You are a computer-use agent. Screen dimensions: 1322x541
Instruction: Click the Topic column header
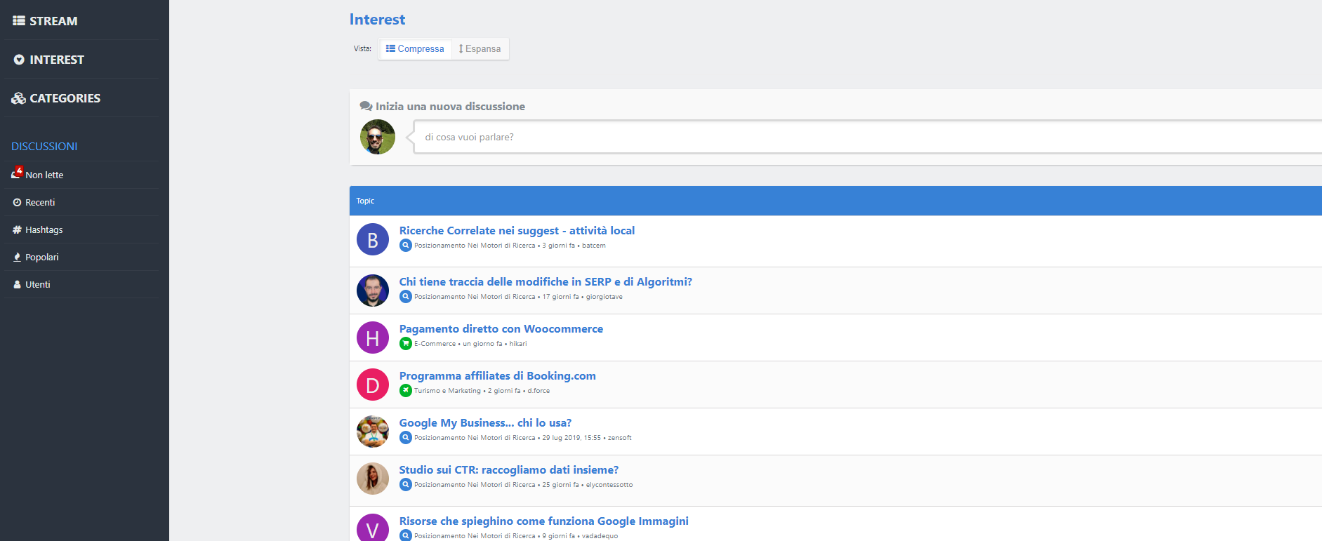coord(365,201)
